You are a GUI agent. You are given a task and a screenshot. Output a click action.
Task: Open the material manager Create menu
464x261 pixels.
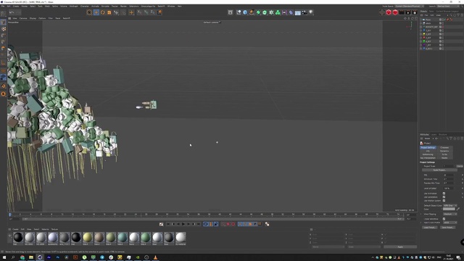pyautogui.click(x=15, y=229)
